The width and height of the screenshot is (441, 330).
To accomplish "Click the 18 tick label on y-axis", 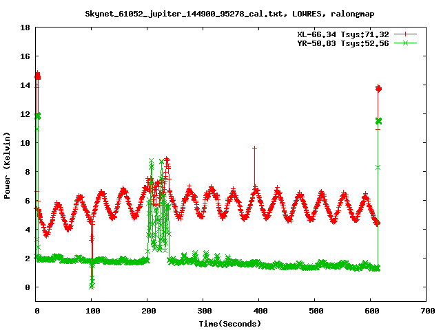I will [24, 28].
